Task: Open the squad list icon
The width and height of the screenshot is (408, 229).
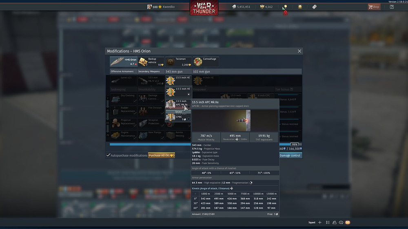Action: (x=328, y=222)
